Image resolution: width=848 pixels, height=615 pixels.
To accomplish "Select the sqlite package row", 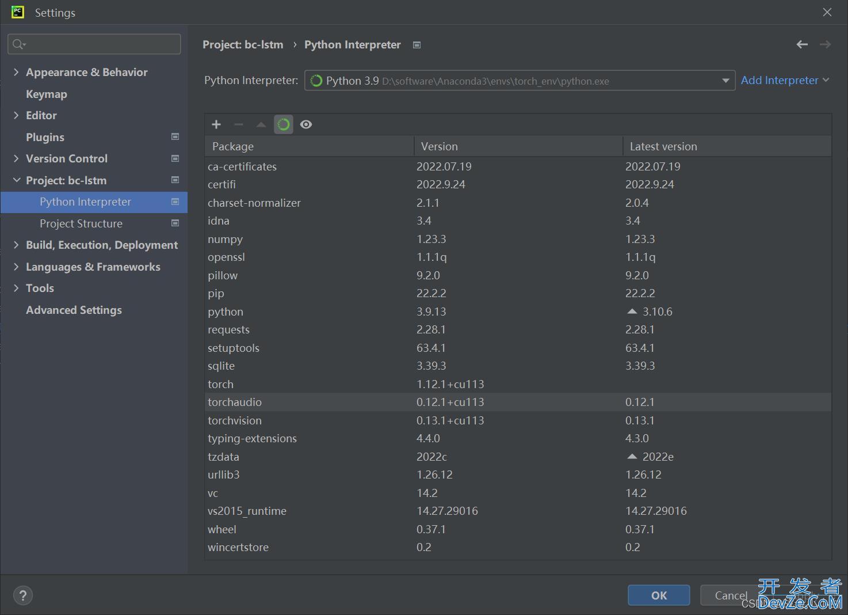I will (x=518, y=366).
